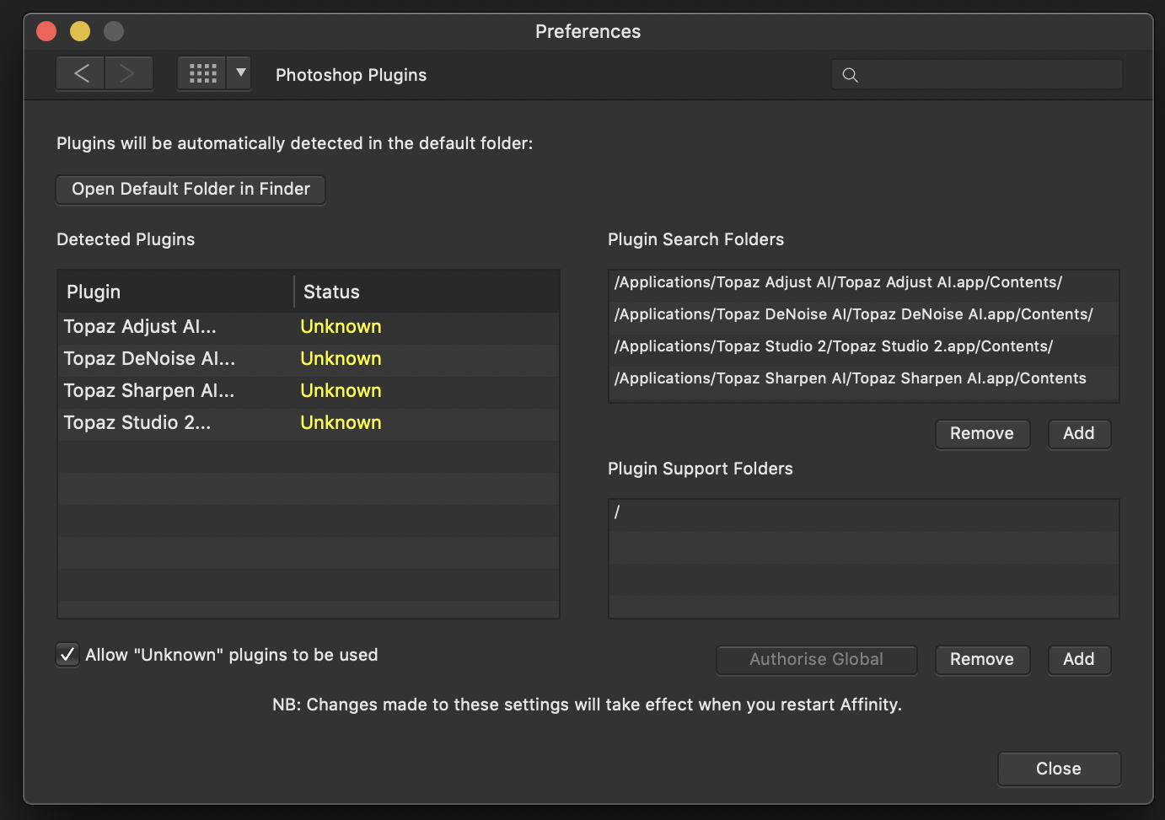
Task: Add a plugin support folder
Action: tap(1079, 660)
